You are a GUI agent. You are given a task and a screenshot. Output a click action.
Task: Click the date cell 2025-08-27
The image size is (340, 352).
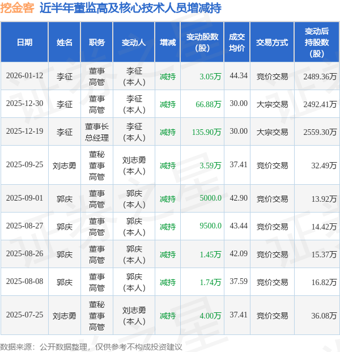coord(24,226)
